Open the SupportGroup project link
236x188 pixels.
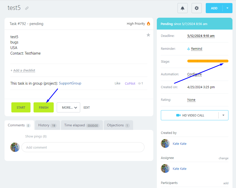[70, 83]
